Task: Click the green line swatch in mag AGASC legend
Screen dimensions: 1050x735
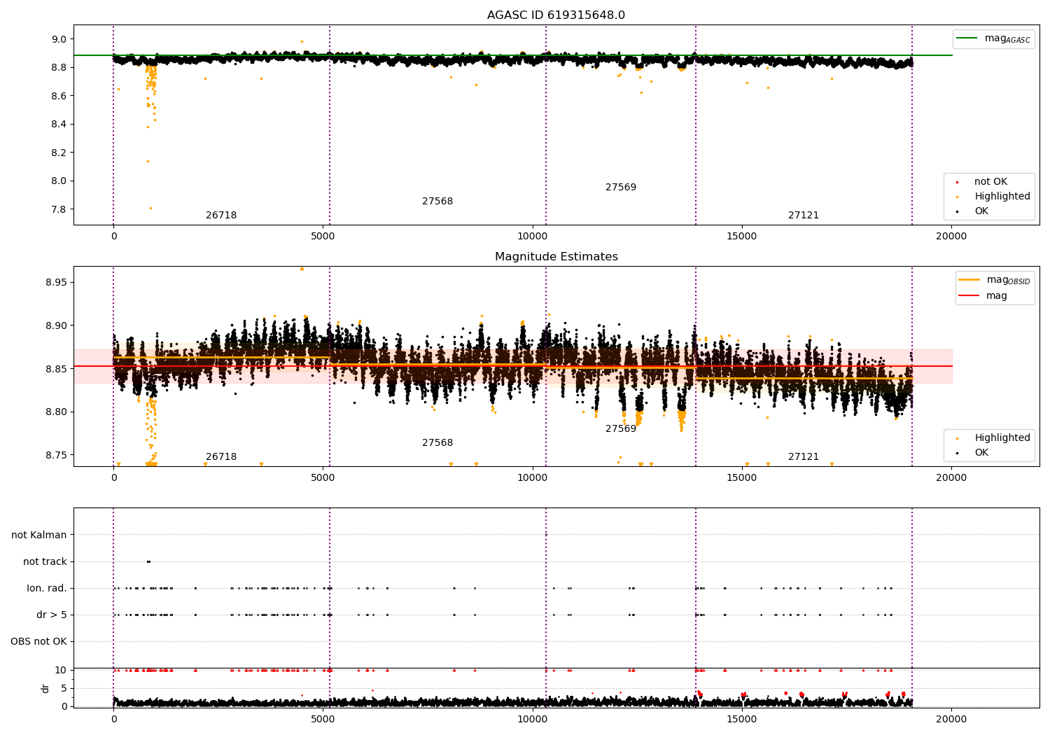Action: (x=967, y=38)
